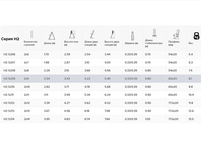Click the profile dimensions icon
Viewport: 201px width, 151px height.
coord(176,34)
